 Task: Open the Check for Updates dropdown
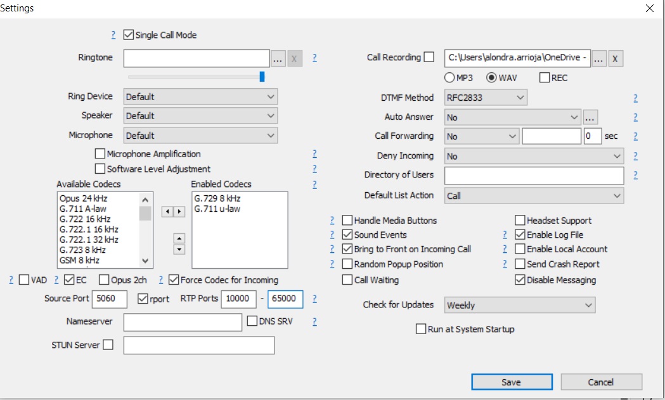(520, 306)
